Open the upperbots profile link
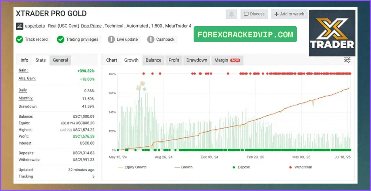 [x=35, y=26]
